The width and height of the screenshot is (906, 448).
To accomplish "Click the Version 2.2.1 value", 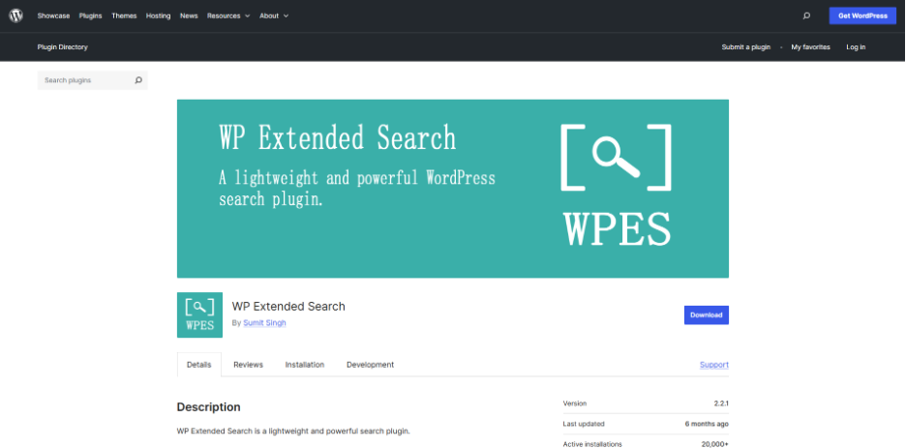I will 721,403.
